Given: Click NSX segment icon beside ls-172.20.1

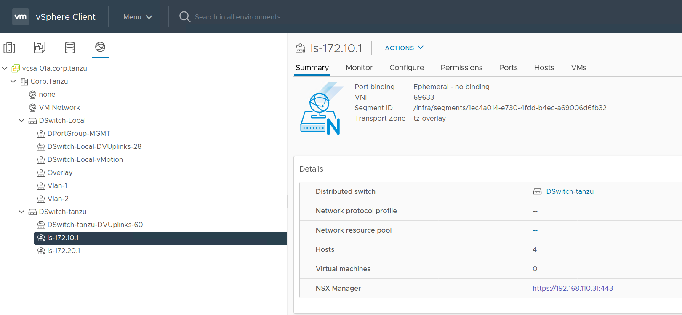Looking at the screenshot, I should [x=41, y=251].
